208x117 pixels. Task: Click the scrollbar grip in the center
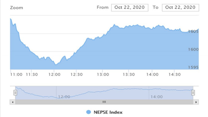click(x=104, y=102)
